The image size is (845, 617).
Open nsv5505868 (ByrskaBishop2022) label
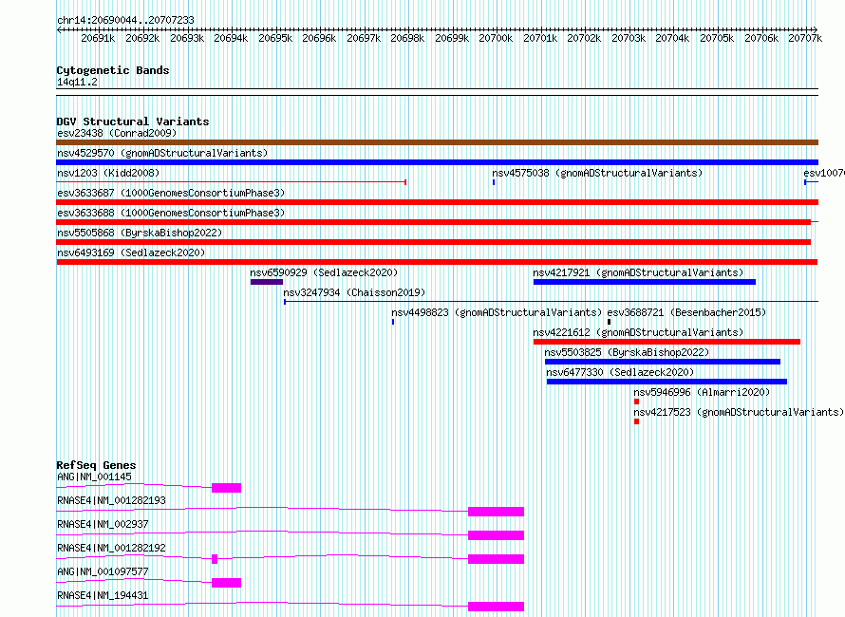click(140, 233)
